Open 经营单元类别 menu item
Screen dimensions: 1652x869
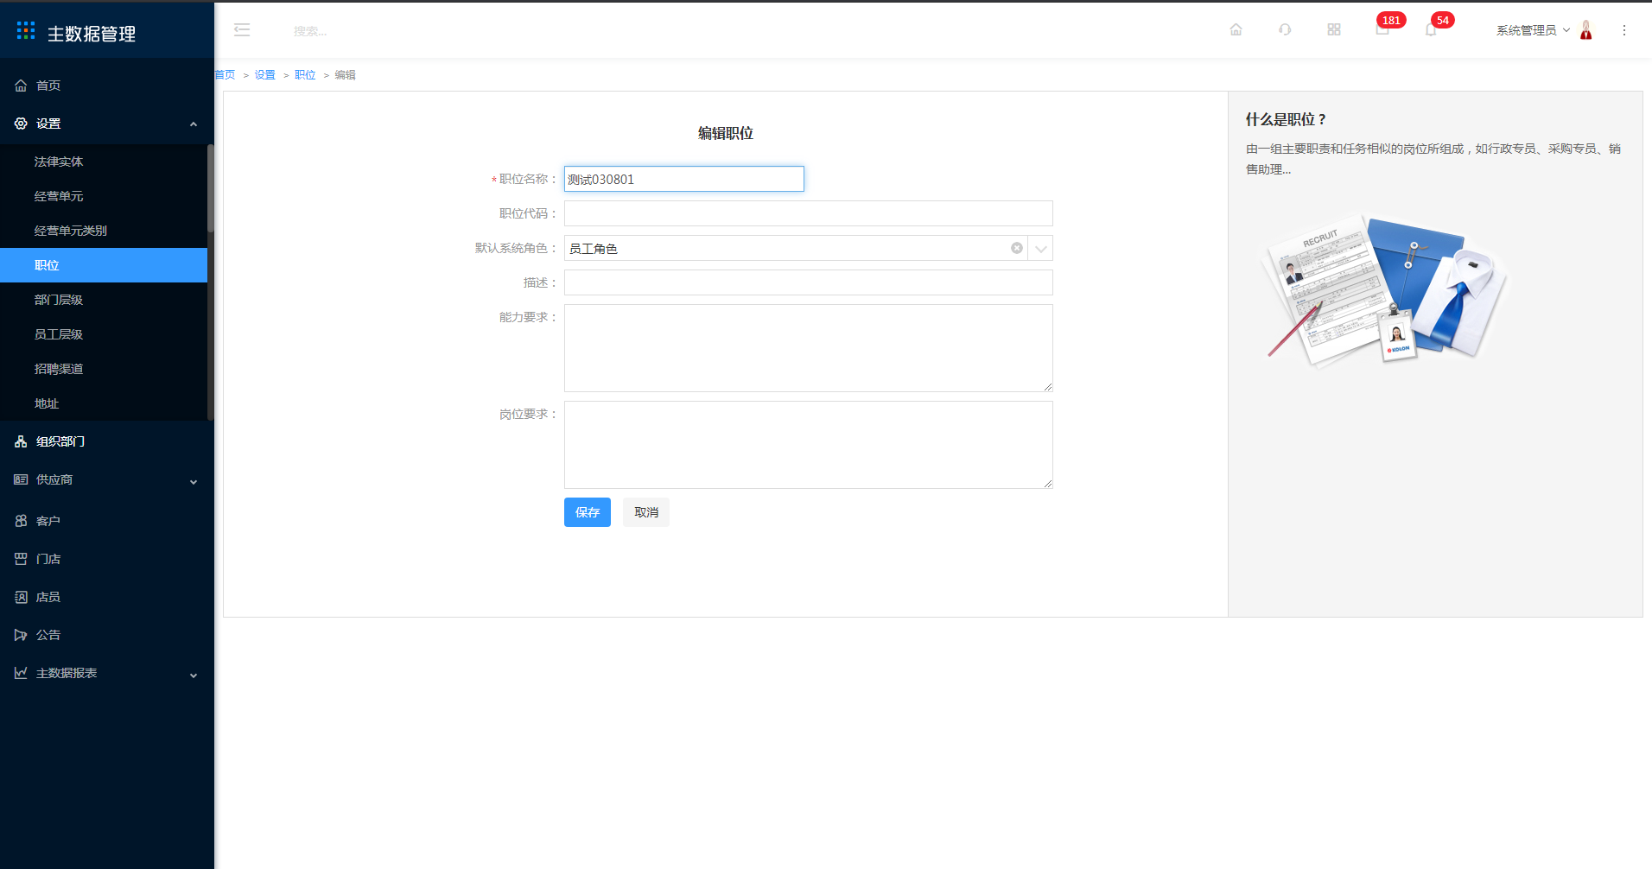point(104,231)
